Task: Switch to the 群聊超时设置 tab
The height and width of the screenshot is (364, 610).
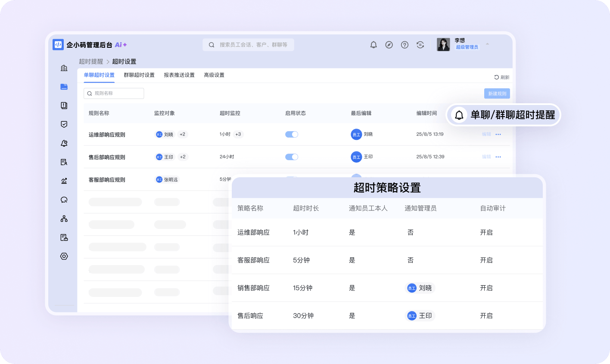Action: pyautogui.click(x=139, y=75)
